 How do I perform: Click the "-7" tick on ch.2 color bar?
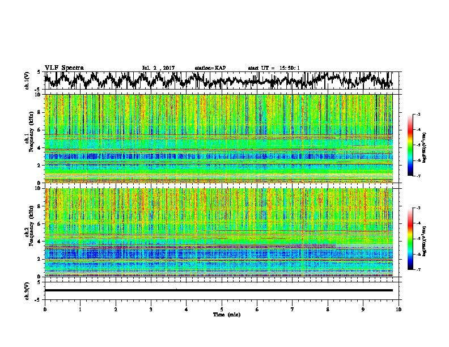coord(418,269)
